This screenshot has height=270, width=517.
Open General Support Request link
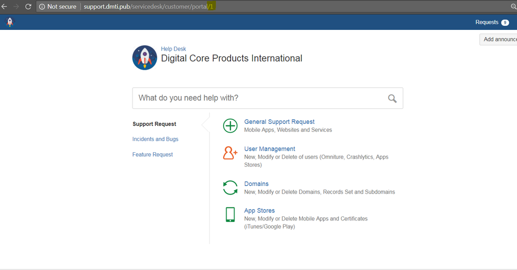(x=279, y=122)
